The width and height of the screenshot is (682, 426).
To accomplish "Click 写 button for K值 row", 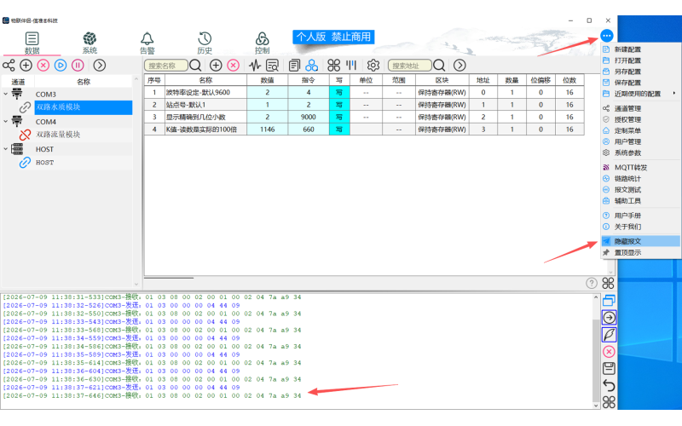I will (339, 130).
